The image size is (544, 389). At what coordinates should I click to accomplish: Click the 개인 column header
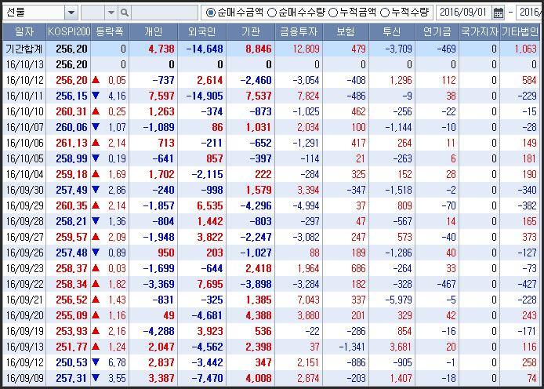coord(153,32)
